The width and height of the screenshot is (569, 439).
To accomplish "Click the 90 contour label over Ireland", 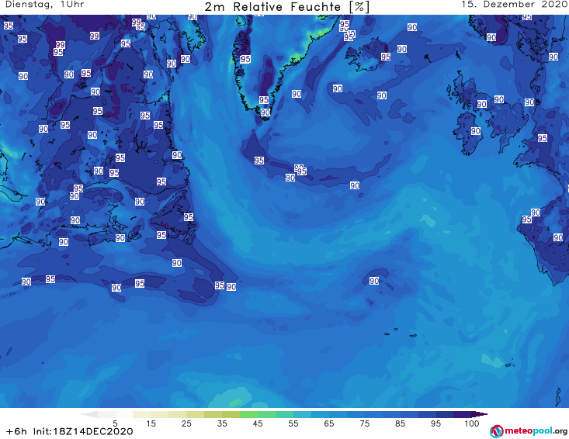I will tap(476, 131).
